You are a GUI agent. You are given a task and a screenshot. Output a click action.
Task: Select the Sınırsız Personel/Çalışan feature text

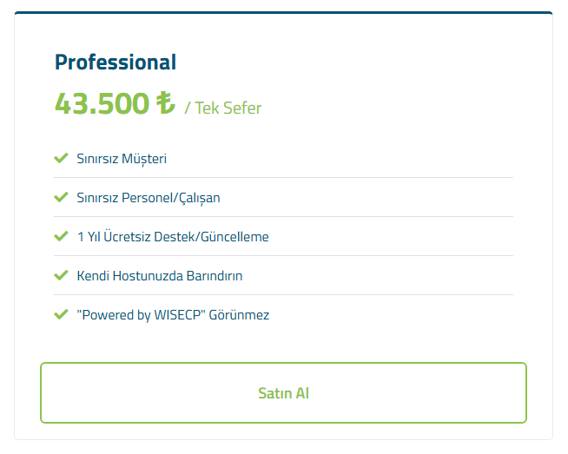149,198
